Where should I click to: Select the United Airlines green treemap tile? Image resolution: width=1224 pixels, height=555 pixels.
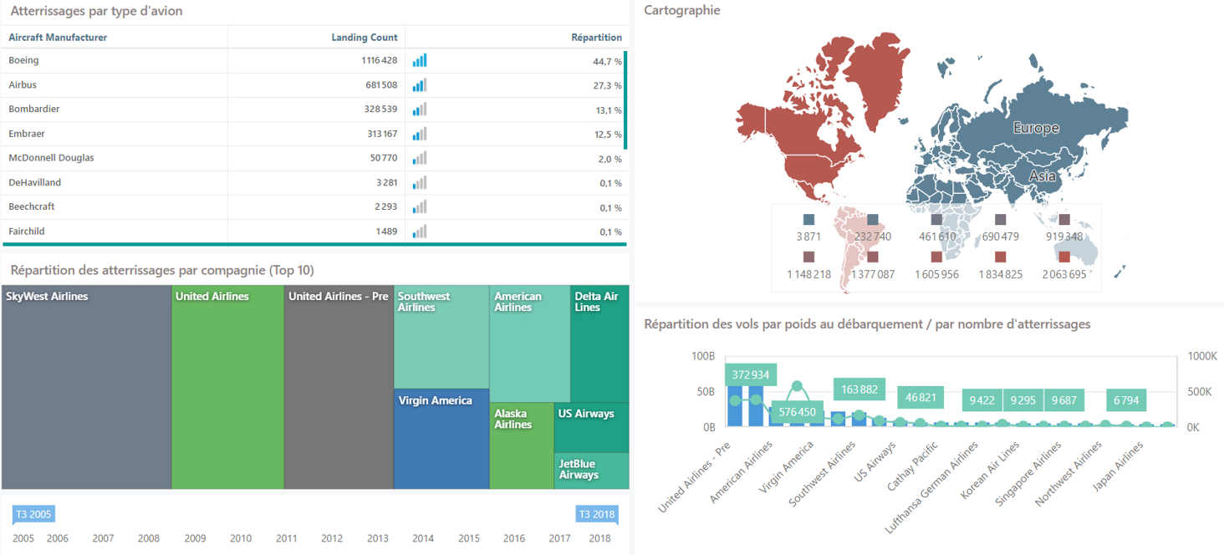coord(227,388)
